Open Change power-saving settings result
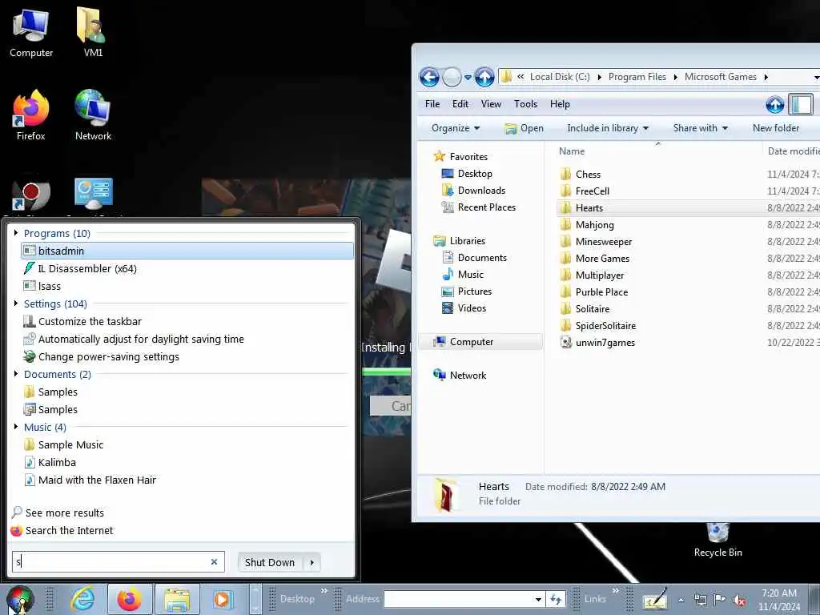The image size is (820, 615). tap(187, 356)
